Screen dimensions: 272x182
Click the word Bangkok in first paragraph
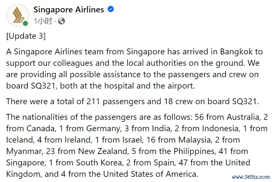(236, 51)
